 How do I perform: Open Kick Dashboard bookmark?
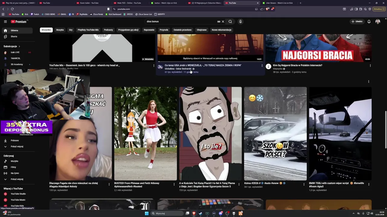113,14
